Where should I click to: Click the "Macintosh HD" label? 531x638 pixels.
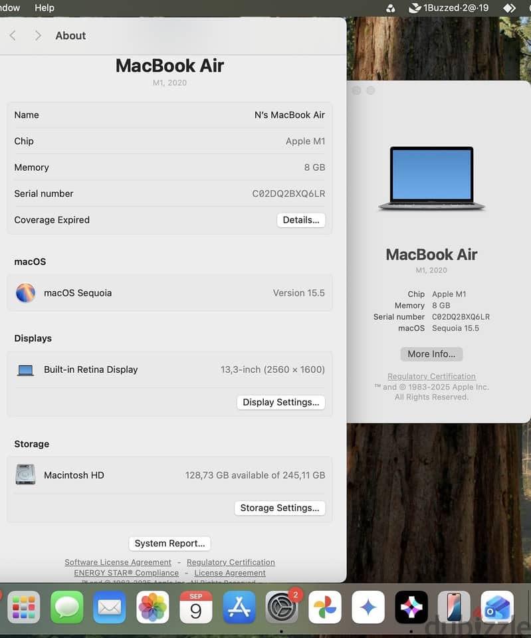tap(74, 475)
